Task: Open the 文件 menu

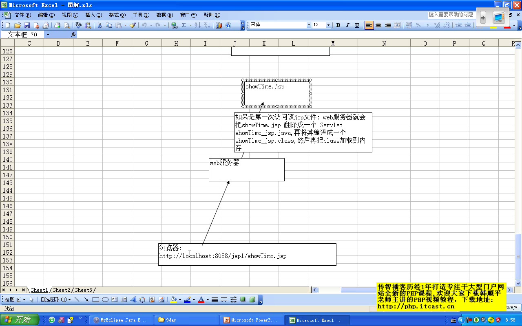Action: [22, 15]
